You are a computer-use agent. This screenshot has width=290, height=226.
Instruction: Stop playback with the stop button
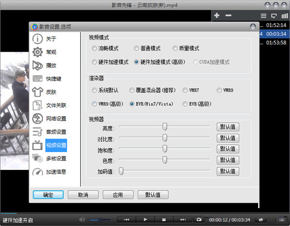[164, 220]
